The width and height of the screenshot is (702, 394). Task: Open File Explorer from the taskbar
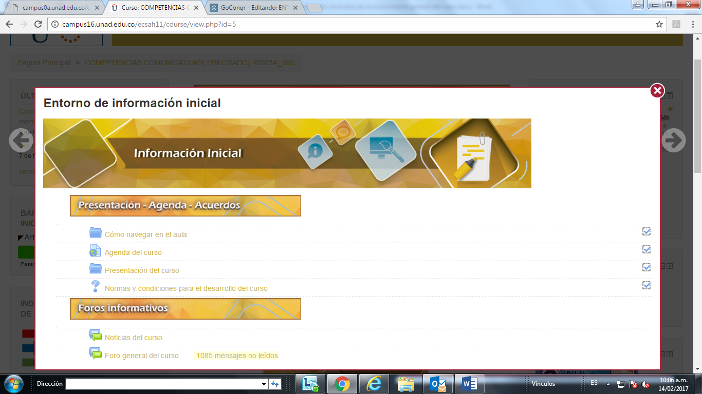tap(406, 384)
